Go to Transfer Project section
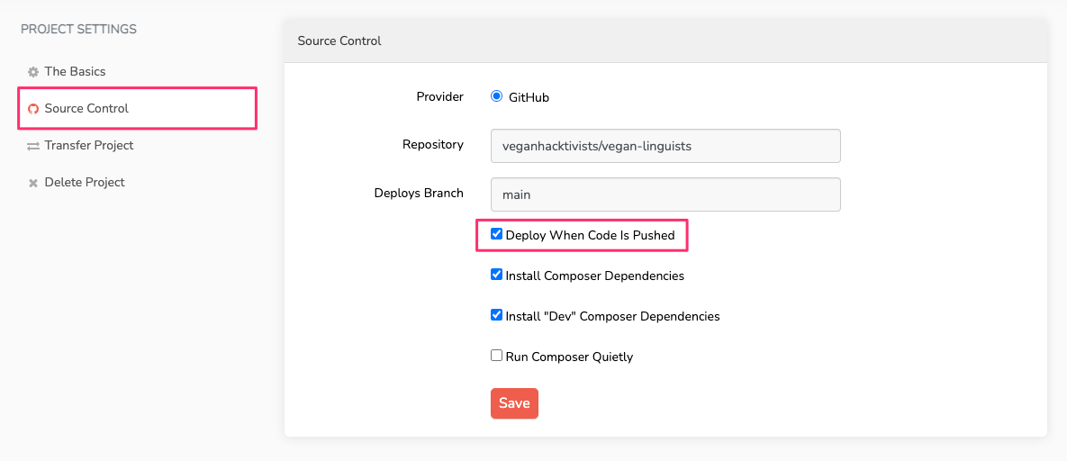The image size is (1067, 461). click(x=88, y=145)
